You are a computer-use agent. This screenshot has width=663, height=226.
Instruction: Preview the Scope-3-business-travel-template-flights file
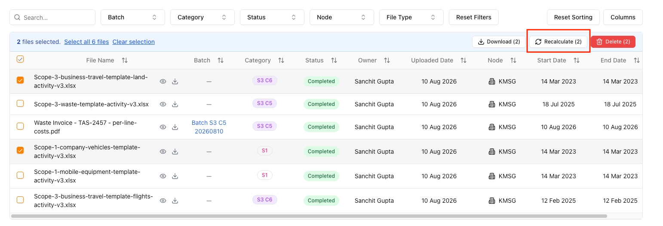click(x=163, y=201)
